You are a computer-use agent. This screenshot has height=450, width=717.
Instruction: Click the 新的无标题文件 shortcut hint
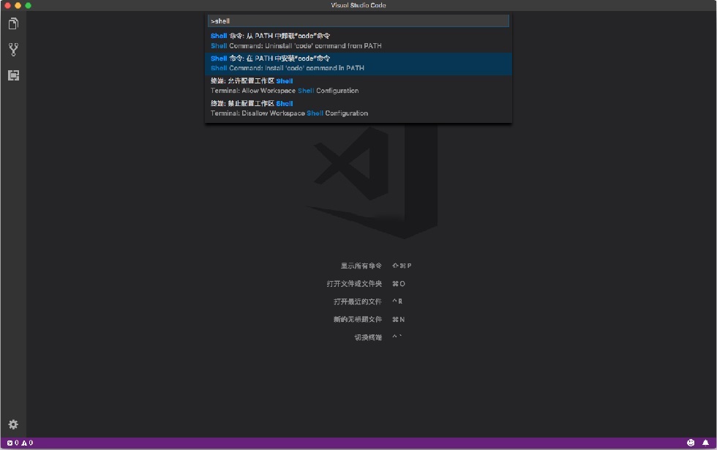pyautogui.click(x=357, y=319)
